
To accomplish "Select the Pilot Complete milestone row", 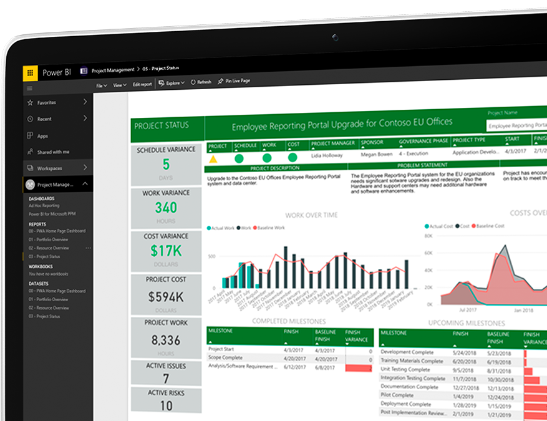I will coord(463,396).
